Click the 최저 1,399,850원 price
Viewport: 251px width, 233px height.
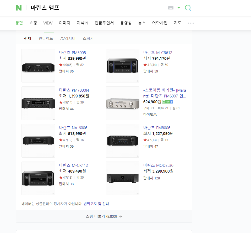[x=74, y=96]
